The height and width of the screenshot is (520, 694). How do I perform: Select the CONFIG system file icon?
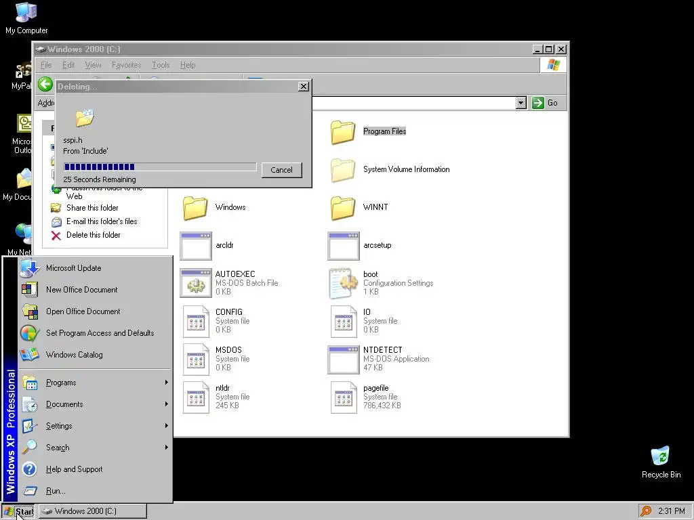[x=196, y=322]
